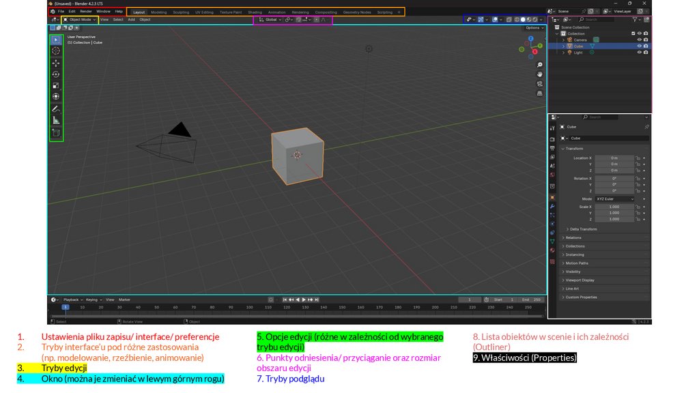Play the timeline animation

[x=304, y=300]
